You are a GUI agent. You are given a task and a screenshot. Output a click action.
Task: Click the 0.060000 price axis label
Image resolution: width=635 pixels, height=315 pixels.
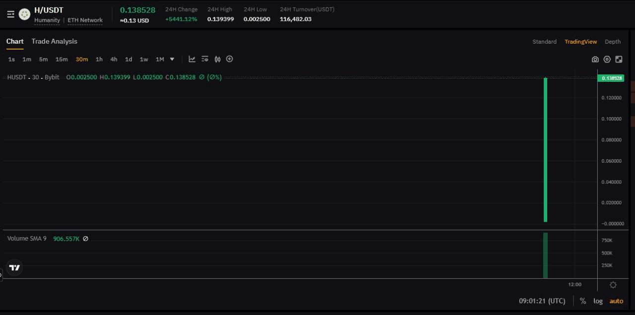click(612, 161)
